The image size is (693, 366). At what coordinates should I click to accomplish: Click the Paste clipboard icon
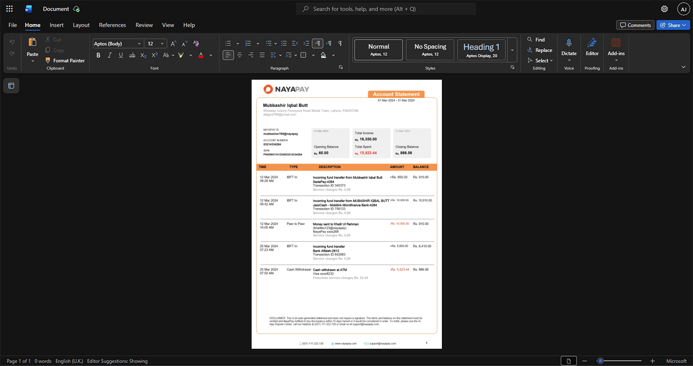click(32, 42)
